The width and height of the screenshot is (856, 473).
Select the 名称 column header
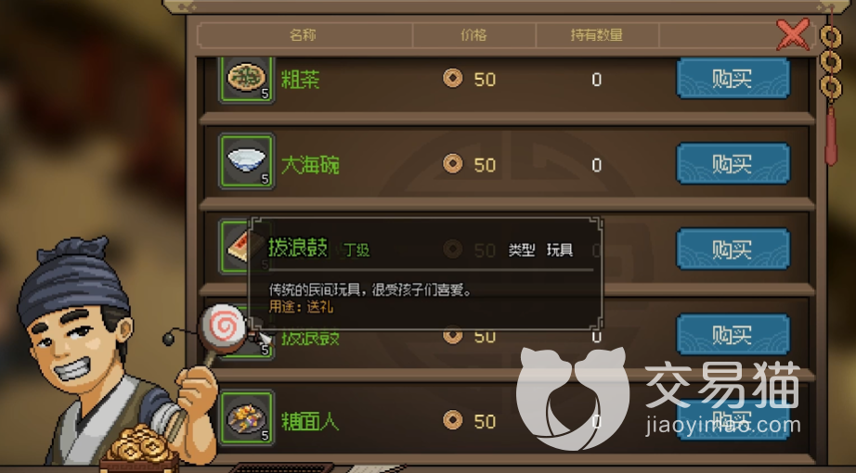click(x=304, y=35)
